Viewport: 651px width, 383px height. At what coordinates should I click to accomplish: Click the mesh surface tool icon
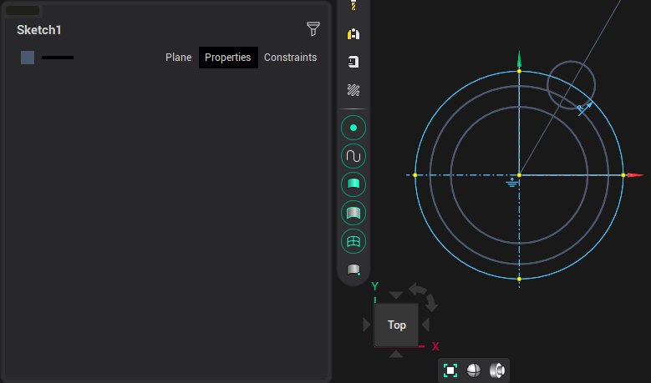[353, 241]
